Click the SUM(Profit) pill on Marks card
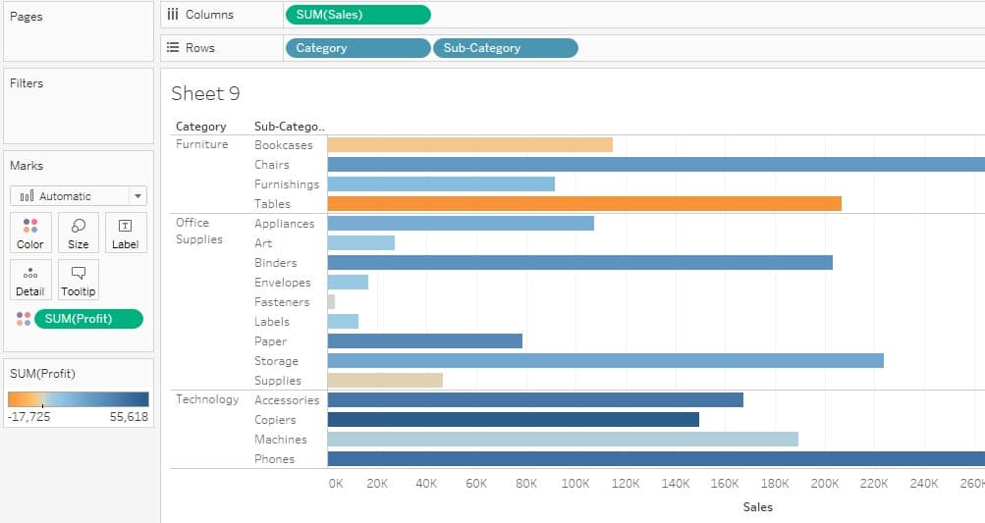985x523 pixels. 88,319
